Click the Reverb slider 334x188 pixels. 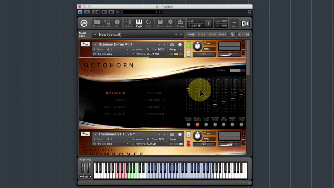pyautogui.click(x=237, y=70)
